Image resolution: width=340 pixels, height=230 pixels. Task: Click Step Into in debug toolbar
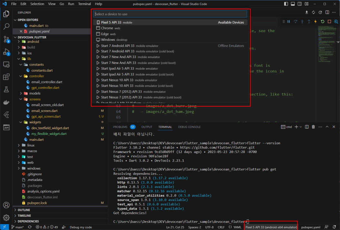[302, 22]
